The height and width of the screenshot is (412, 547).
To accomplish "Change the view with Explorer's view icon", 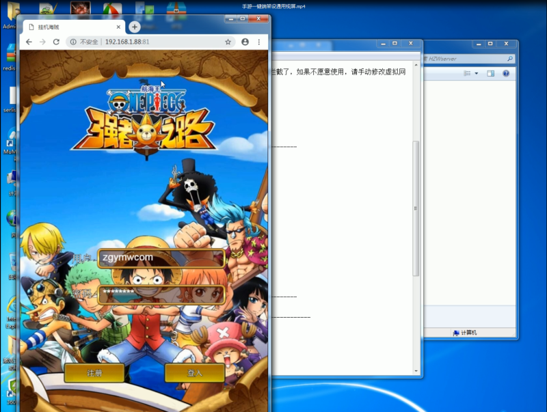I will coord(467,73).
